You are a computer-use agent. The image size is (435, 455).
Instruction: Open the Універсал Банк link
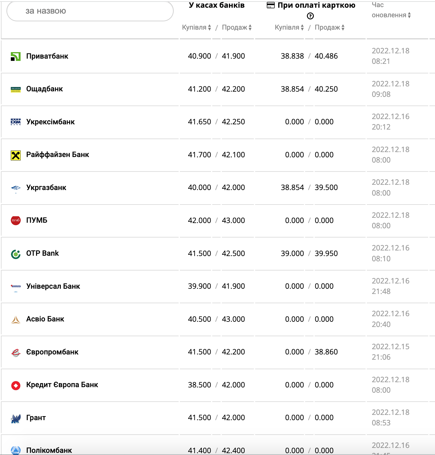[x=53, y=286]
